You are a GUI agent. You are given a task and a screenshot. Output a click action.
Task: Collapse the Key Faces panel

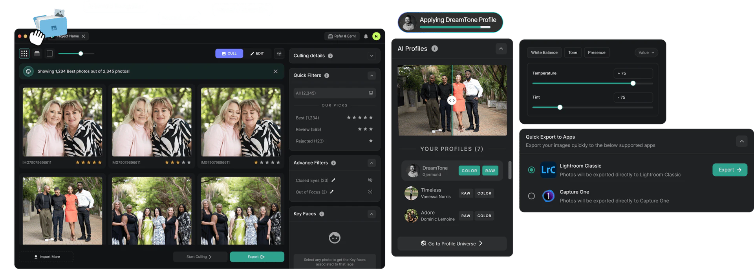[372, 214]
